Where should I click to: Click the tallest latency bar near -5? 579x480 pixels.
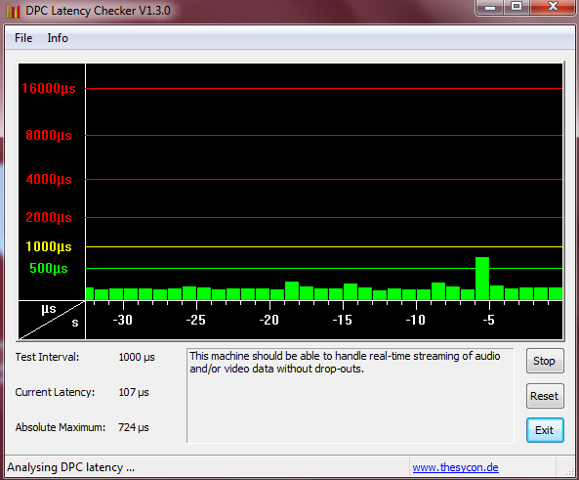[482, 279]
